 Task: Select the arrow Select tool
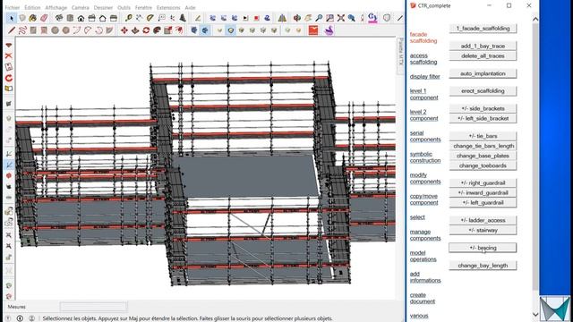coord(12,18)
